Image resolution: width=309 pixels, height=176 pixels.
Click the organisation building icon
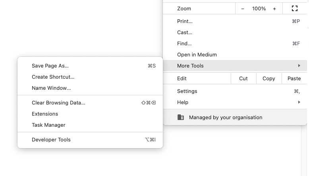pyautogui.click(x=180, y=117)
